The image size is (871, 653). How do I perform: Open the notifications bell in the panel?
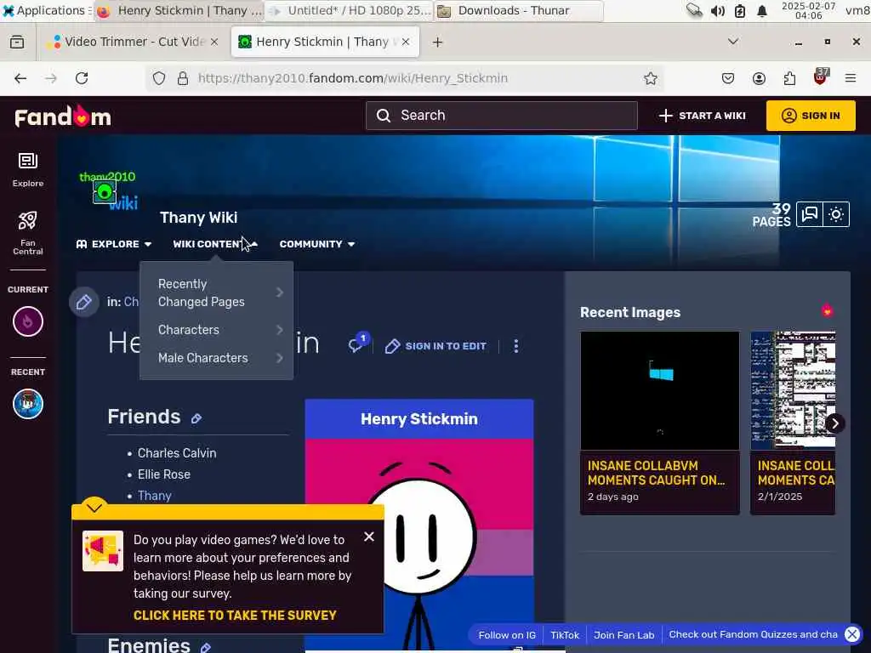(x=762, y=11)
